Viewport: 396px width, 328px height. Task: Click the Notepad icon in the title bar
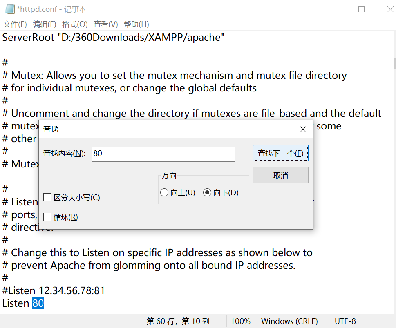click(x=9, y=9)
